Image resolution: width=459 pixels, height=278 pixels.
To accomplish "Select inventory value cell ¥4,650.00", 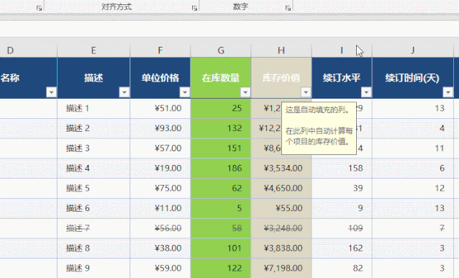I will (x=281, y=188).
